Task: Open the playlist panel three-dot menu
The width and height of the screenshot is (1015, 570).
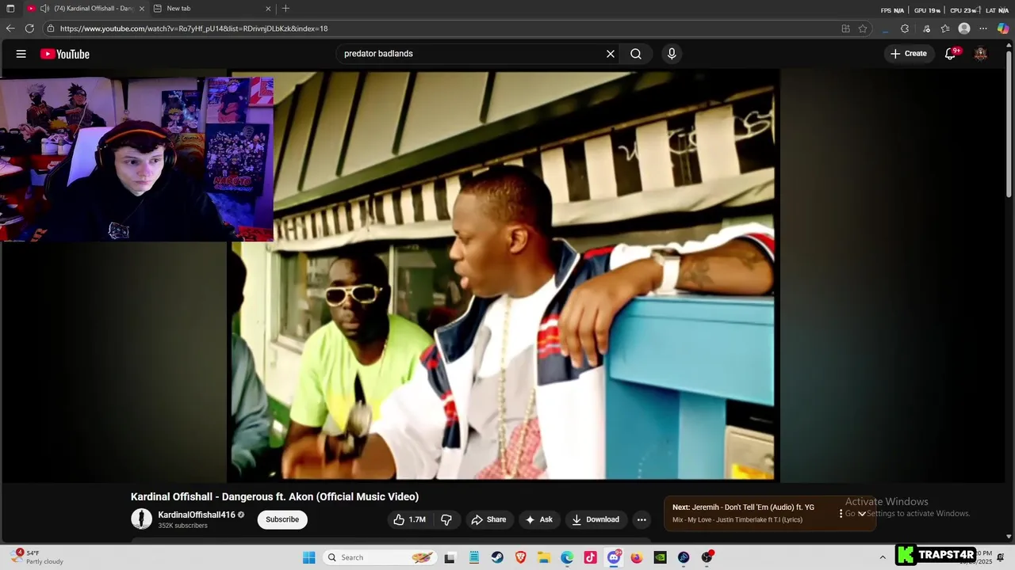Action: coord(841,514)
